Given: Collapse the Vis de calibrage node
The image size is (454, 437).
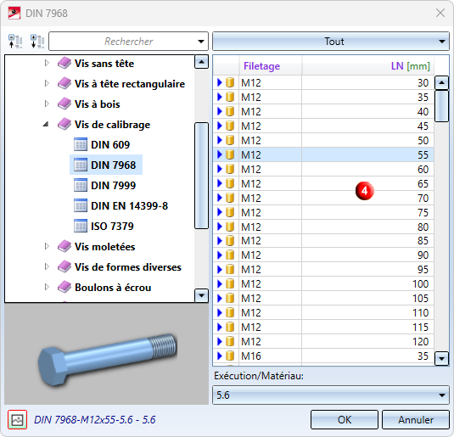Looking at the screenshot, I should click(46, 125).
